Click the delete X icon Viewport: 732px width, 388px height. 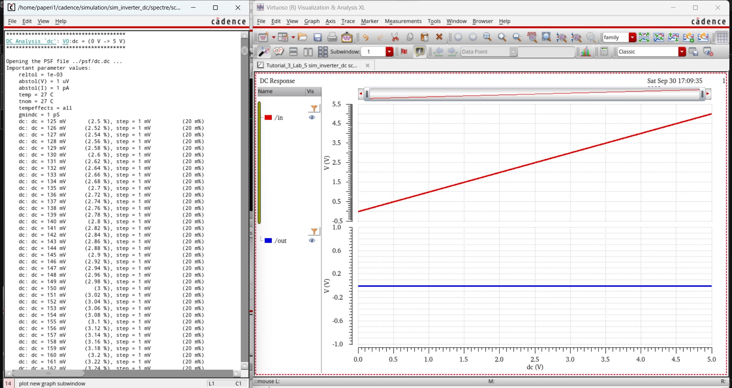[x=439, y=37]
